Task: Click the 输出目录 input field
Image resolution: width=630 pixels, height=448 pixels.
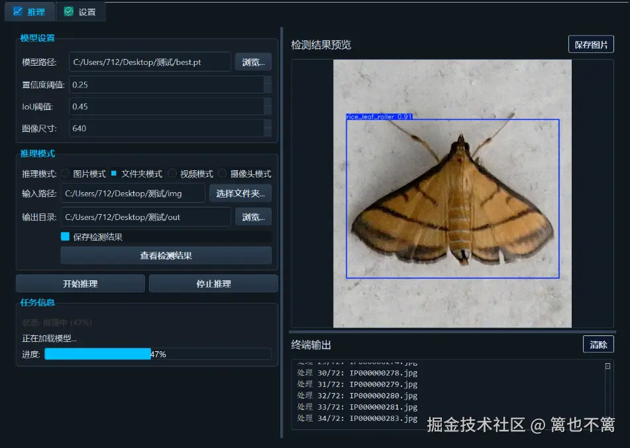Action: click(146, 217)
